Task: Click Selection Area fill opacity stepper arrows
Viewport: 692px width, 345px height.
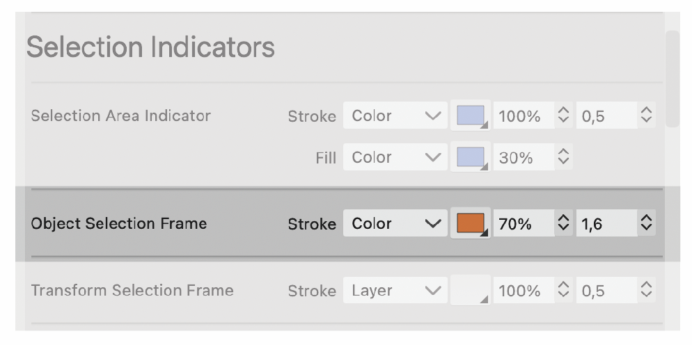Action: coord(563,158)
